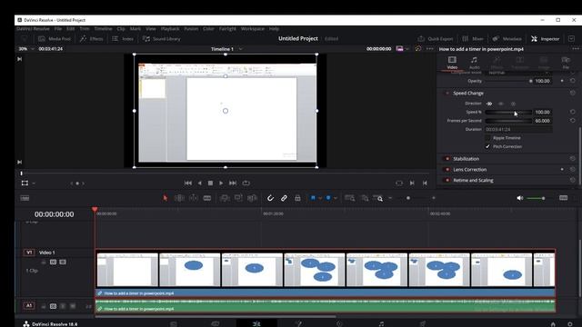Image resolution: width=582 pixels, height=327 pixels.
Task: Click the Replace Clip icon
Action: pos(252,198)
